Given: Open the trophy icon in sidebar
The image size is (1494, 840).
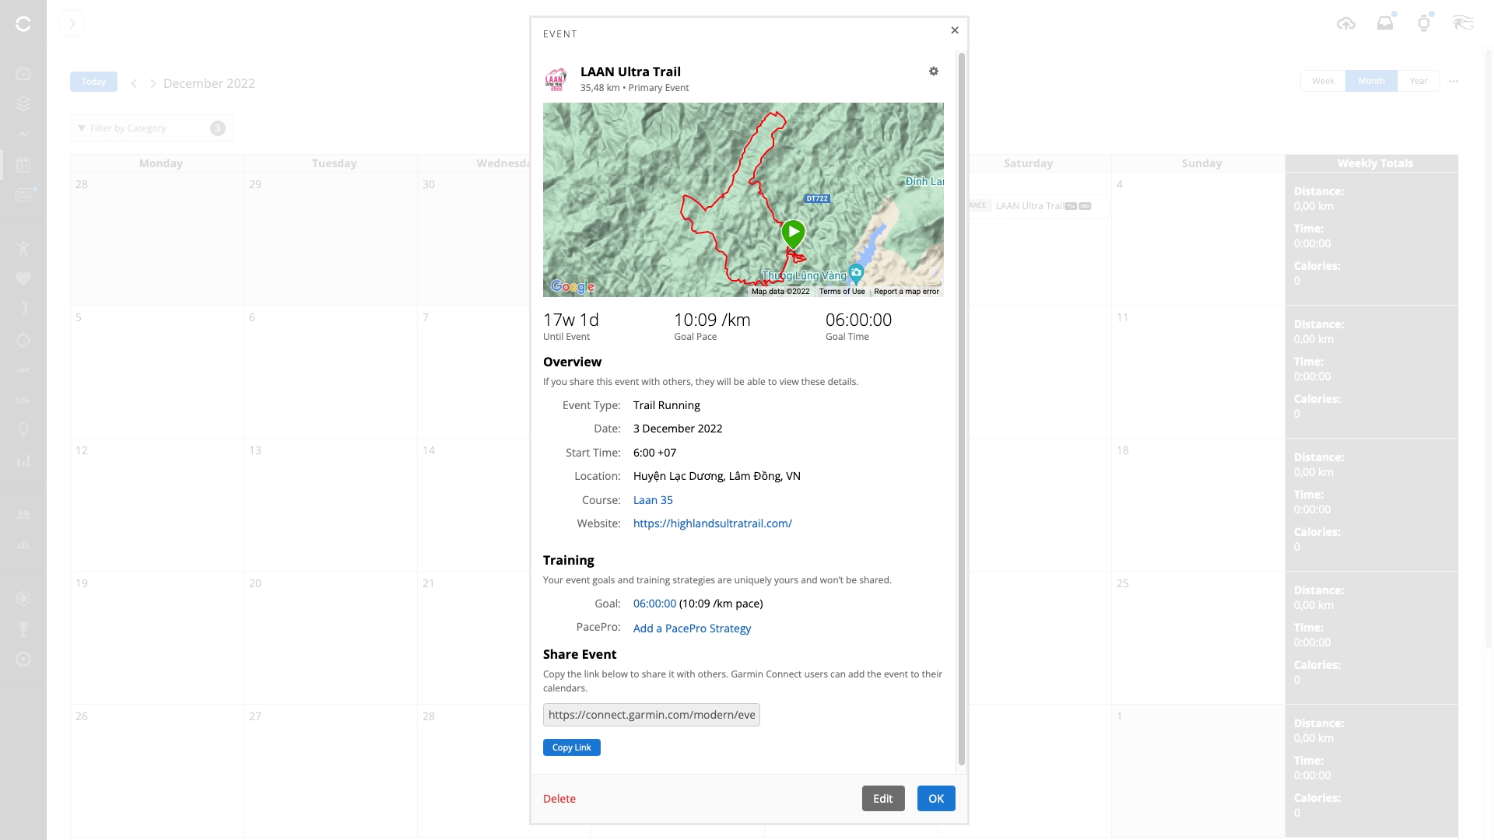Looking at the screenshot, I should coord(23,628).
